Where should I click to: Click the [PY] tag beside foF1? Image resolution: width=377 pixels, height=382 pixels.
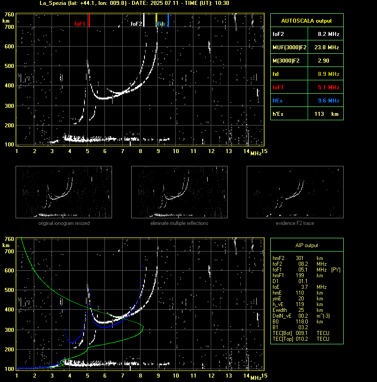click(x=336, y=270)
